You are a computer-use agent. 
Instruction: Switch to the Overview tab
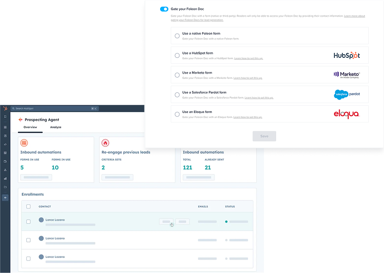click(30, 127)
